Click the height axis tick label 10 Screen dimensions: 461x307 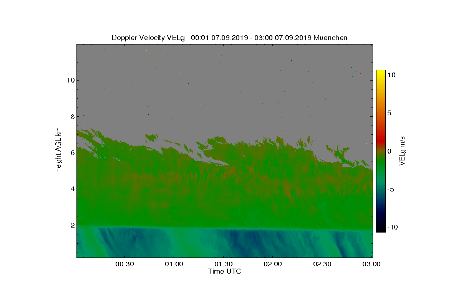[x=70, y=80]
